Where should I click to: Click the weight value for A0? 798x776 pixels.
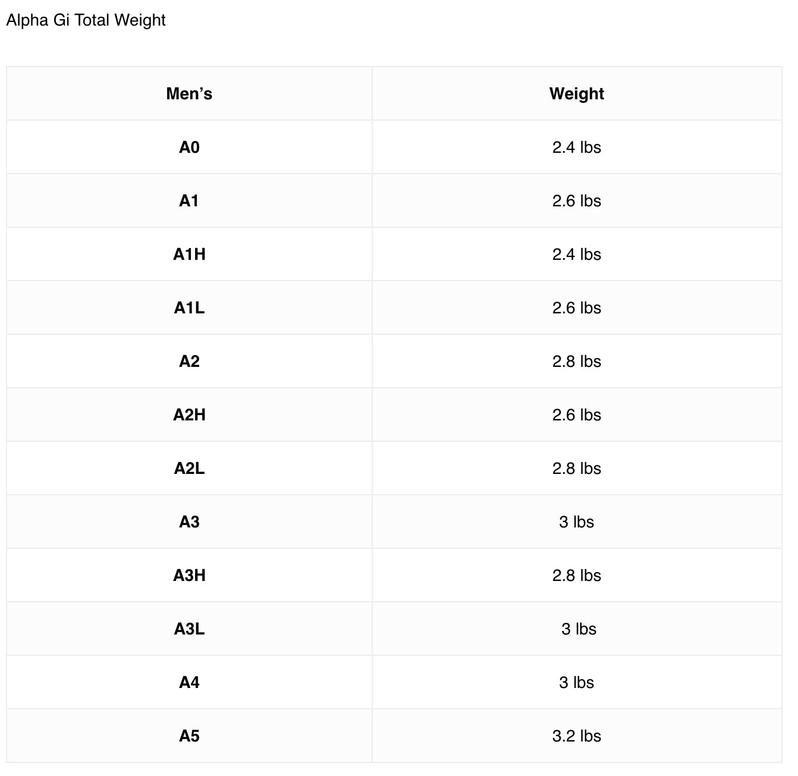pos(577,147)
